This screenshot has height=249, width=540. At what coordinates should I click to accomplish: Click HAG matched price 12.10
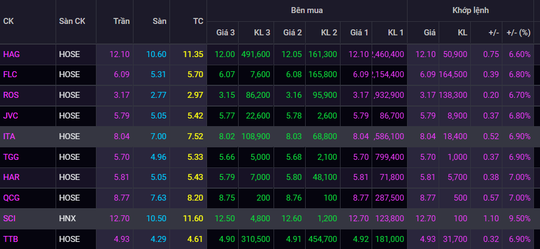click(x=425, y=54)
